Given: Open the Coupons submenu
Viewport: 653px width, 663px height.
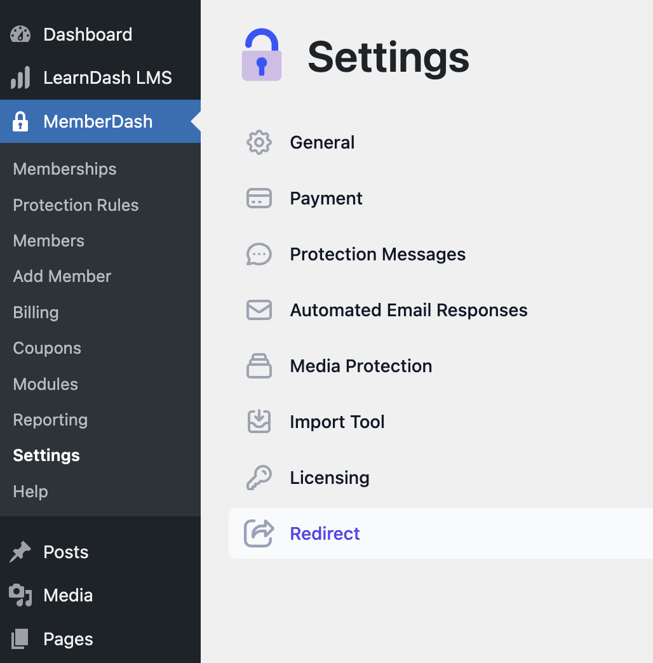Looking at the screenshot, I should pos(47,349).
